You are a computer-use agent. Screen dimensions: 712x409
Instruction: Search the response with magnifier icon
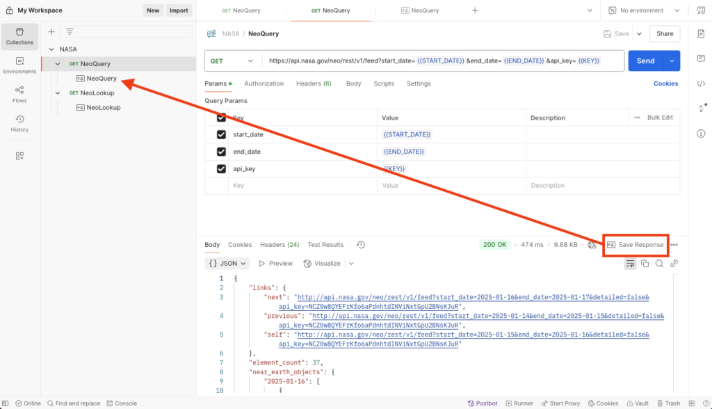click(659, 264)
